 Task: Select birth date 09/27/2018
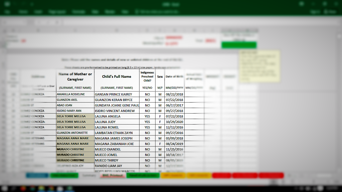tap(175, 111)
